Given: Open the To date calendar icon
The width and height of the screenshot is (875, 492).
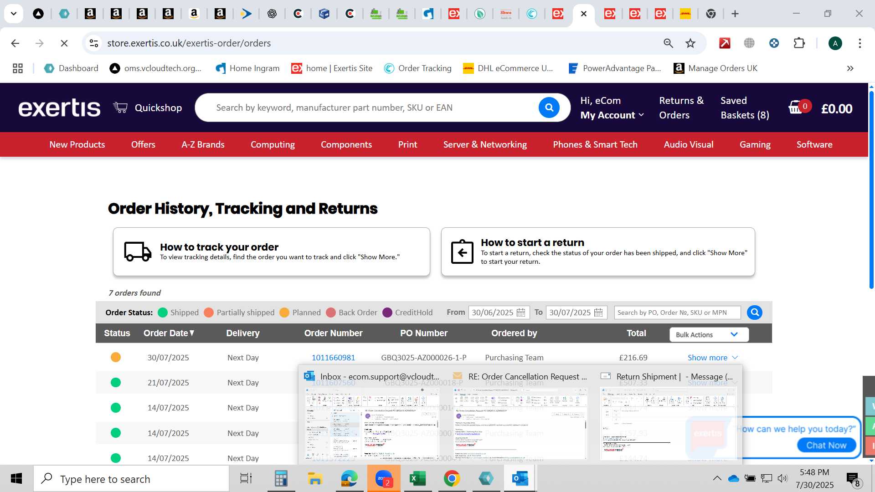Looking at the screenshot, I should pos(598,313).
